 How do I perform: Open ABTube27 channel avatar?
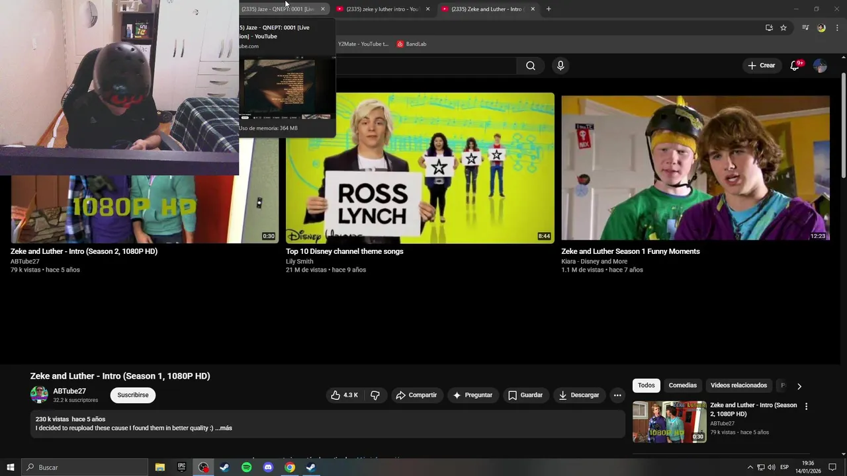point(39,395)
